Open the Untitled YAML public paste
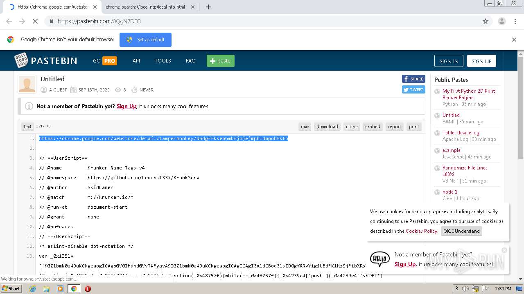524x294 pixels. tap(451, 115)
